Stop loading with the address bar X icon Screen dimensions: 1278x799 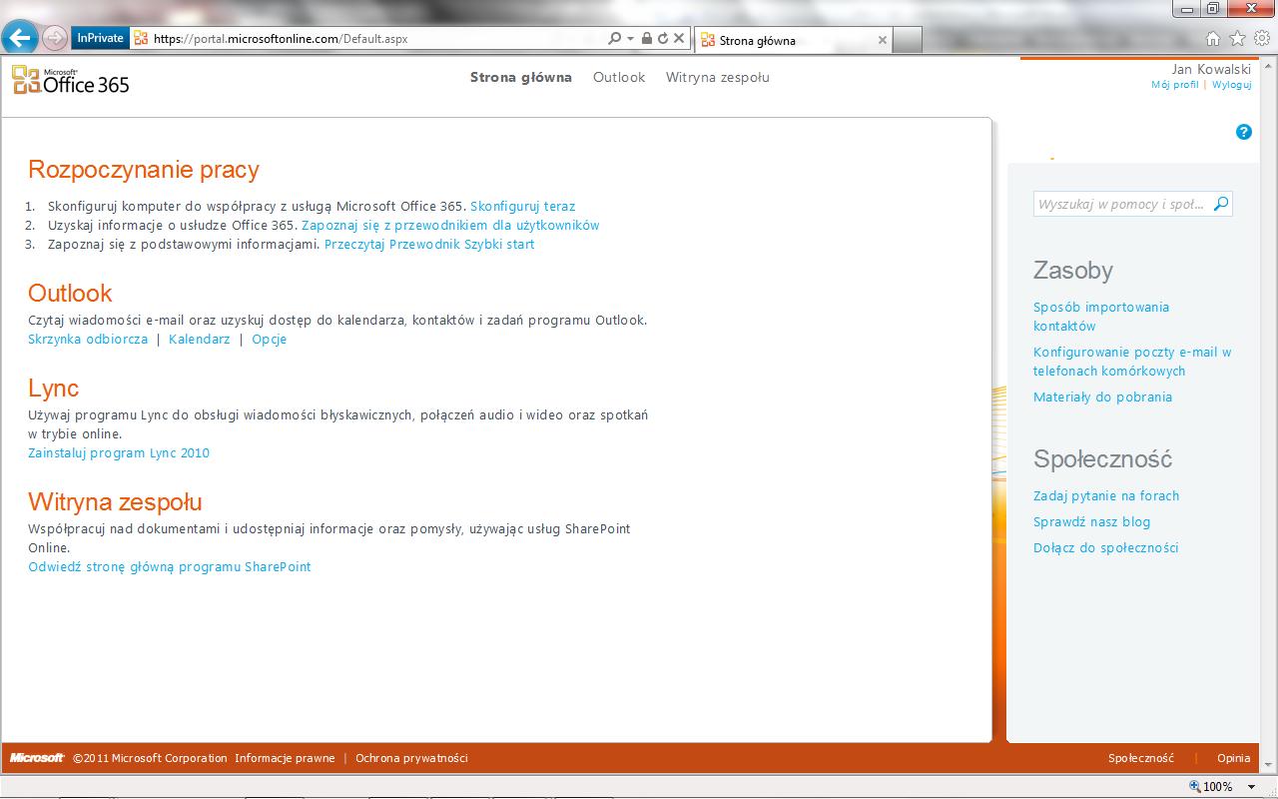click(679, 39)
